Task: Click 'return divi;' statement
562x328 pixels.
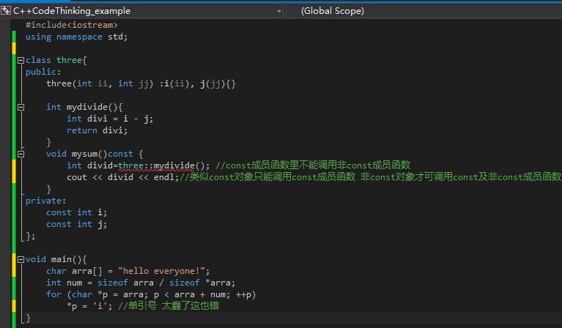Action: 97,130
